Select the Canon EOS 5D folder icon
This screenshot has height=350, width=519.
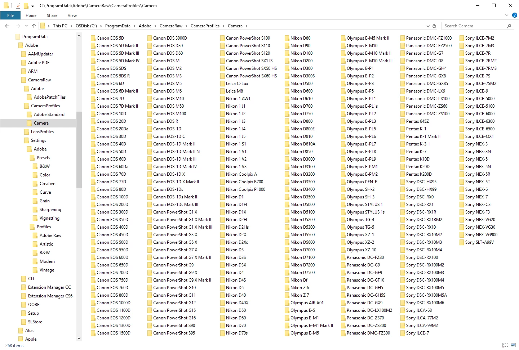tap(93, 38)
